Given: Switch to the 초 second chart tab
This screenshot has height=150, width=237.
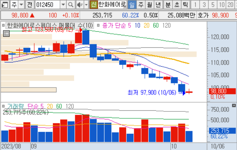Looking at the screenshot, I should 177,5.
